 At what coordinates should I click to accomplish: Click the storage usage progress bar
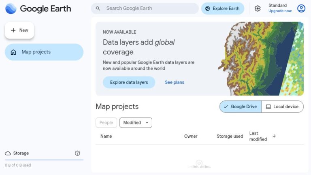pyautogui.click(x=44, y=160)
